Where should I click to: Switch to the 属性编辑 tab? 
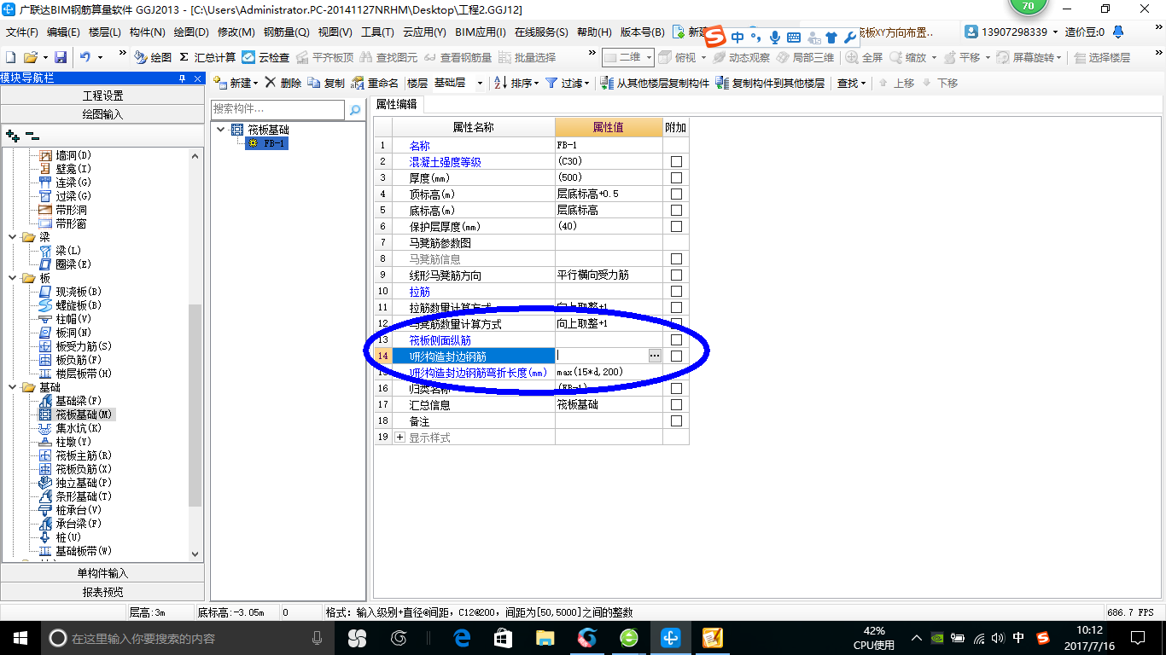click(x=397, y=104)
